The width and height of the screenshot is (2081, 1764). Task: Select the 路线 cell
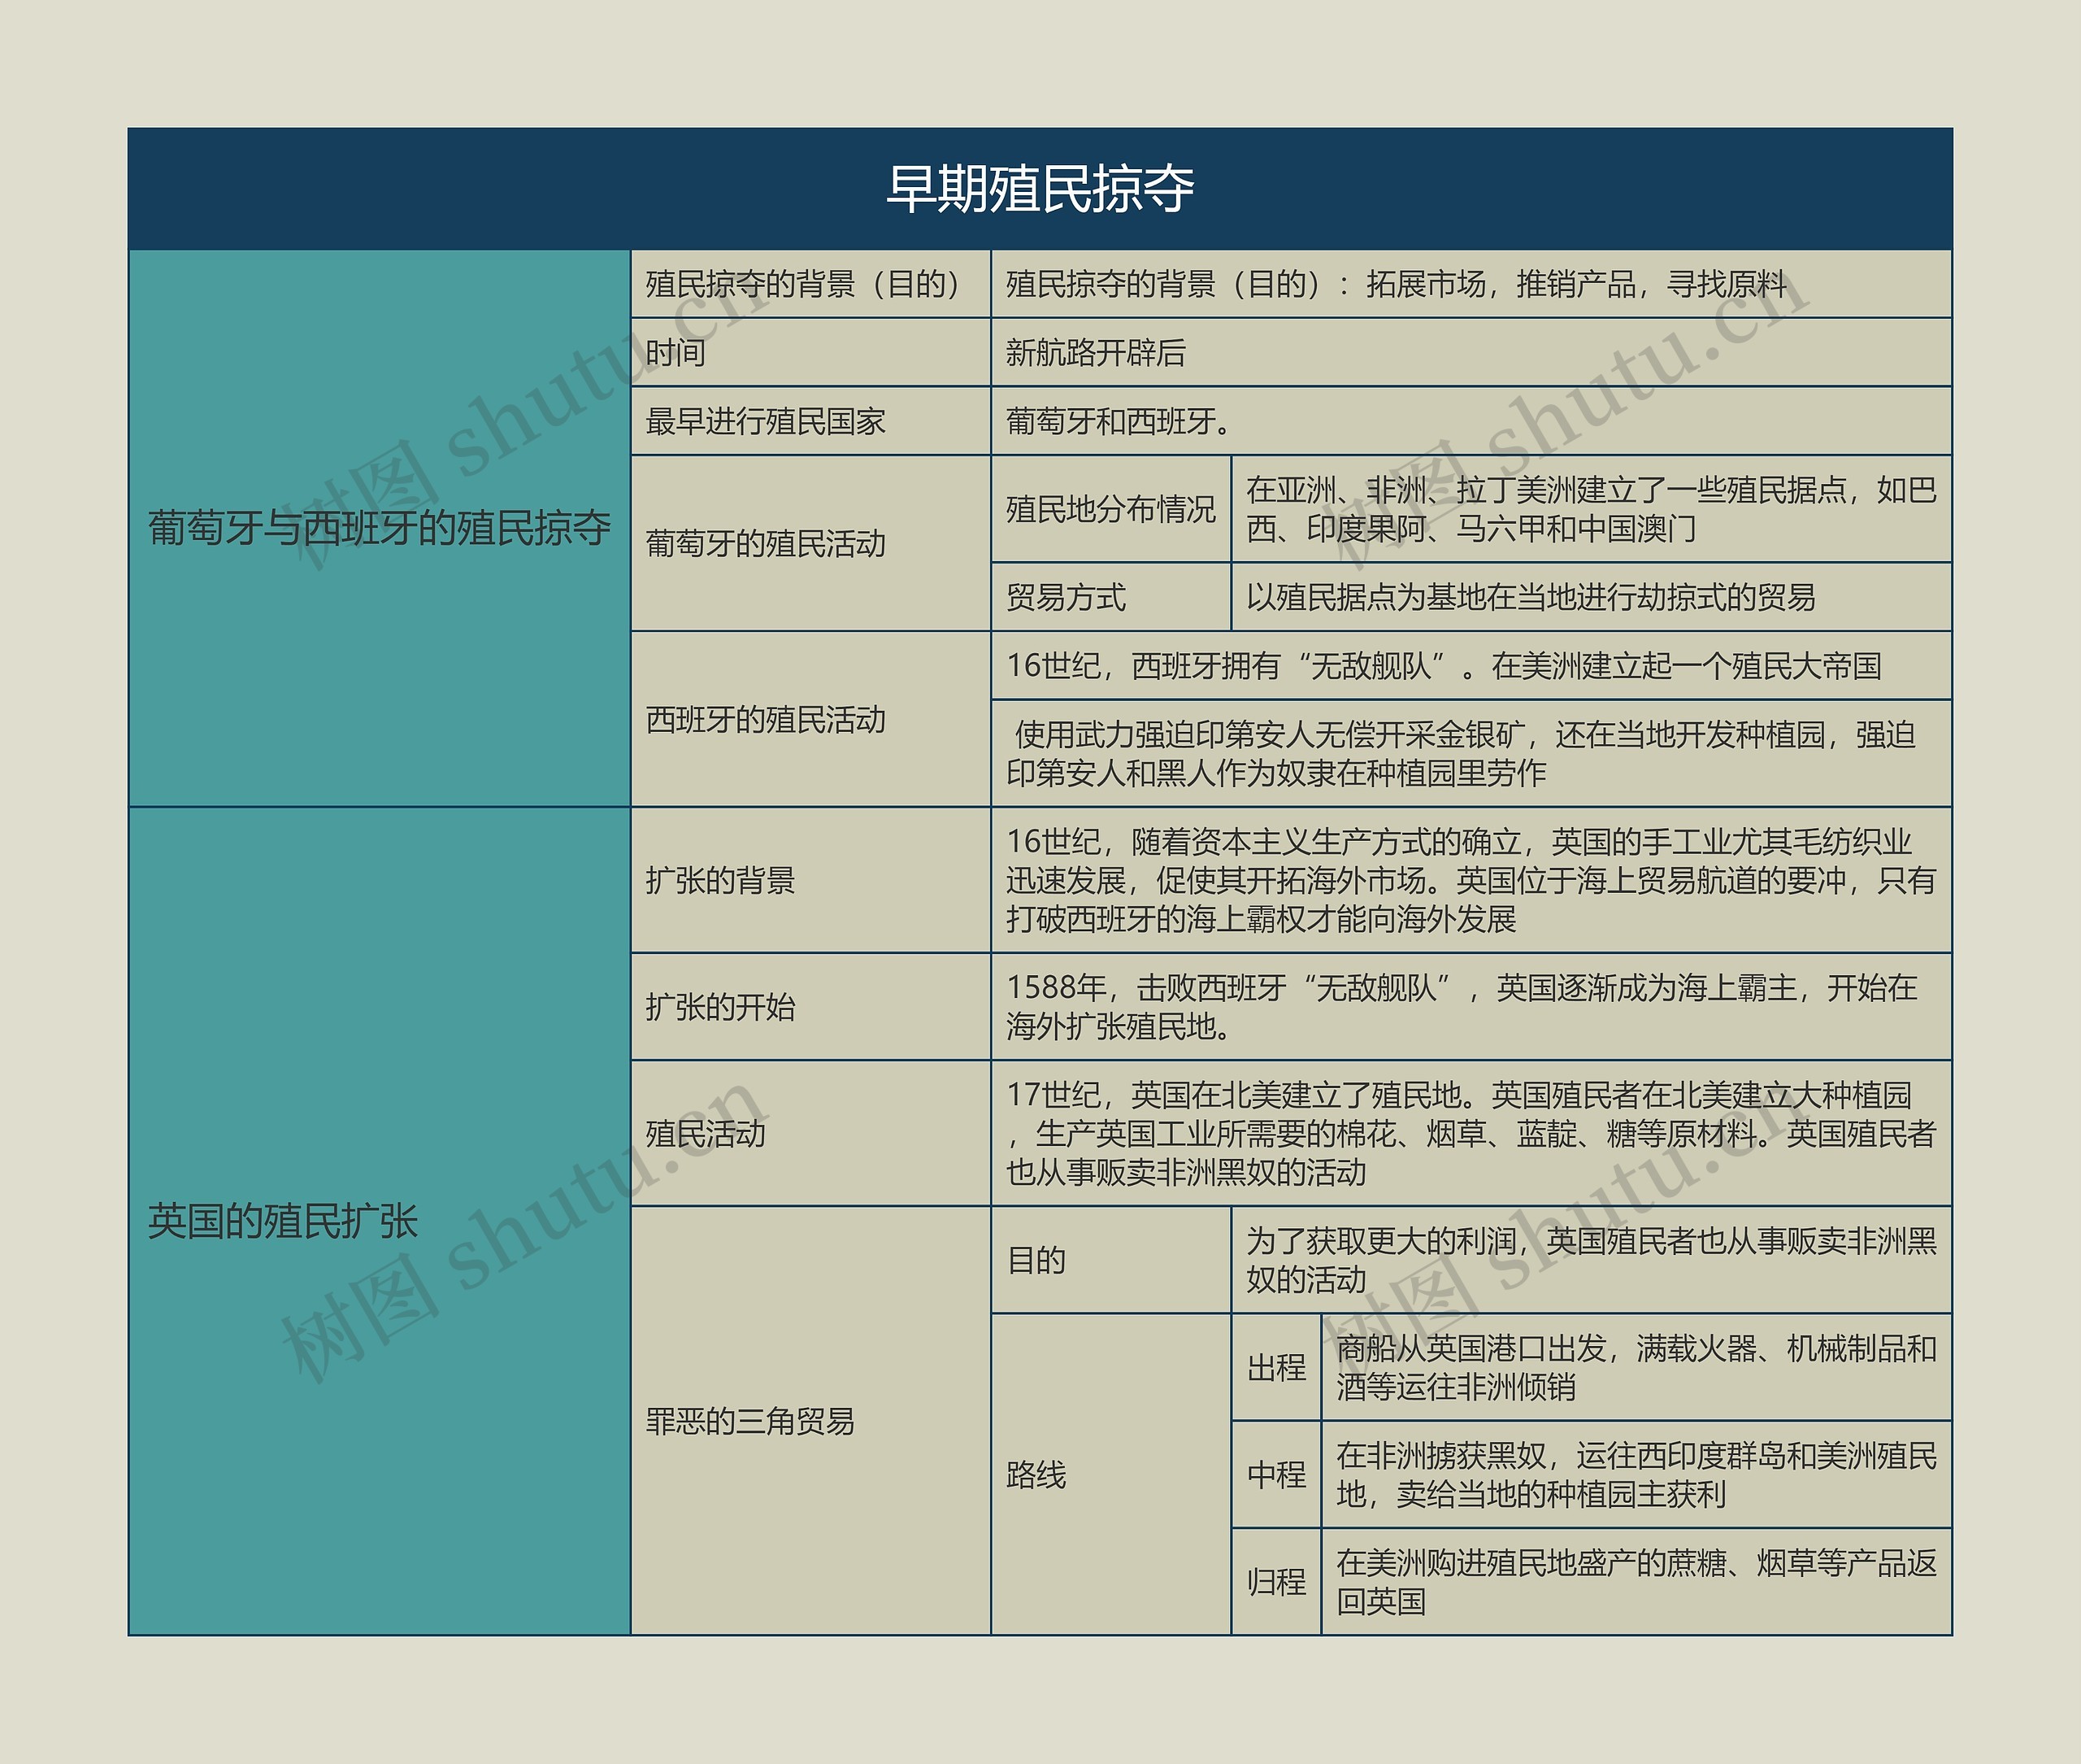[x=1110, y=1474]
